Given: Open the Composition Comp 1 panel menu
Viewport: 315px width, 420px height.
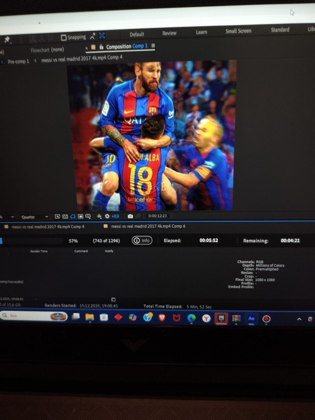Looking at the screenshot, I should pos(153,46).
